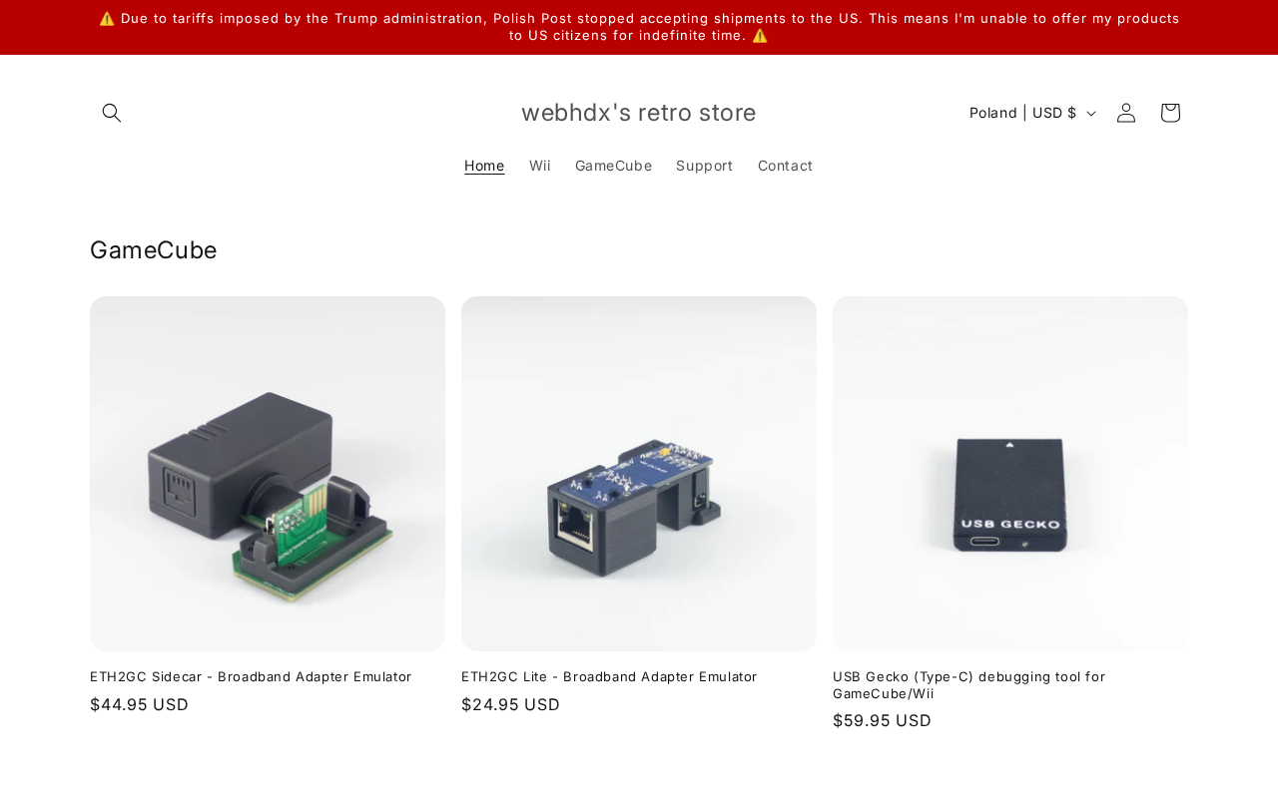Open ETH2GC Sidecar product image
This screenshot has width=1278, height=798.
pos(268,474)
